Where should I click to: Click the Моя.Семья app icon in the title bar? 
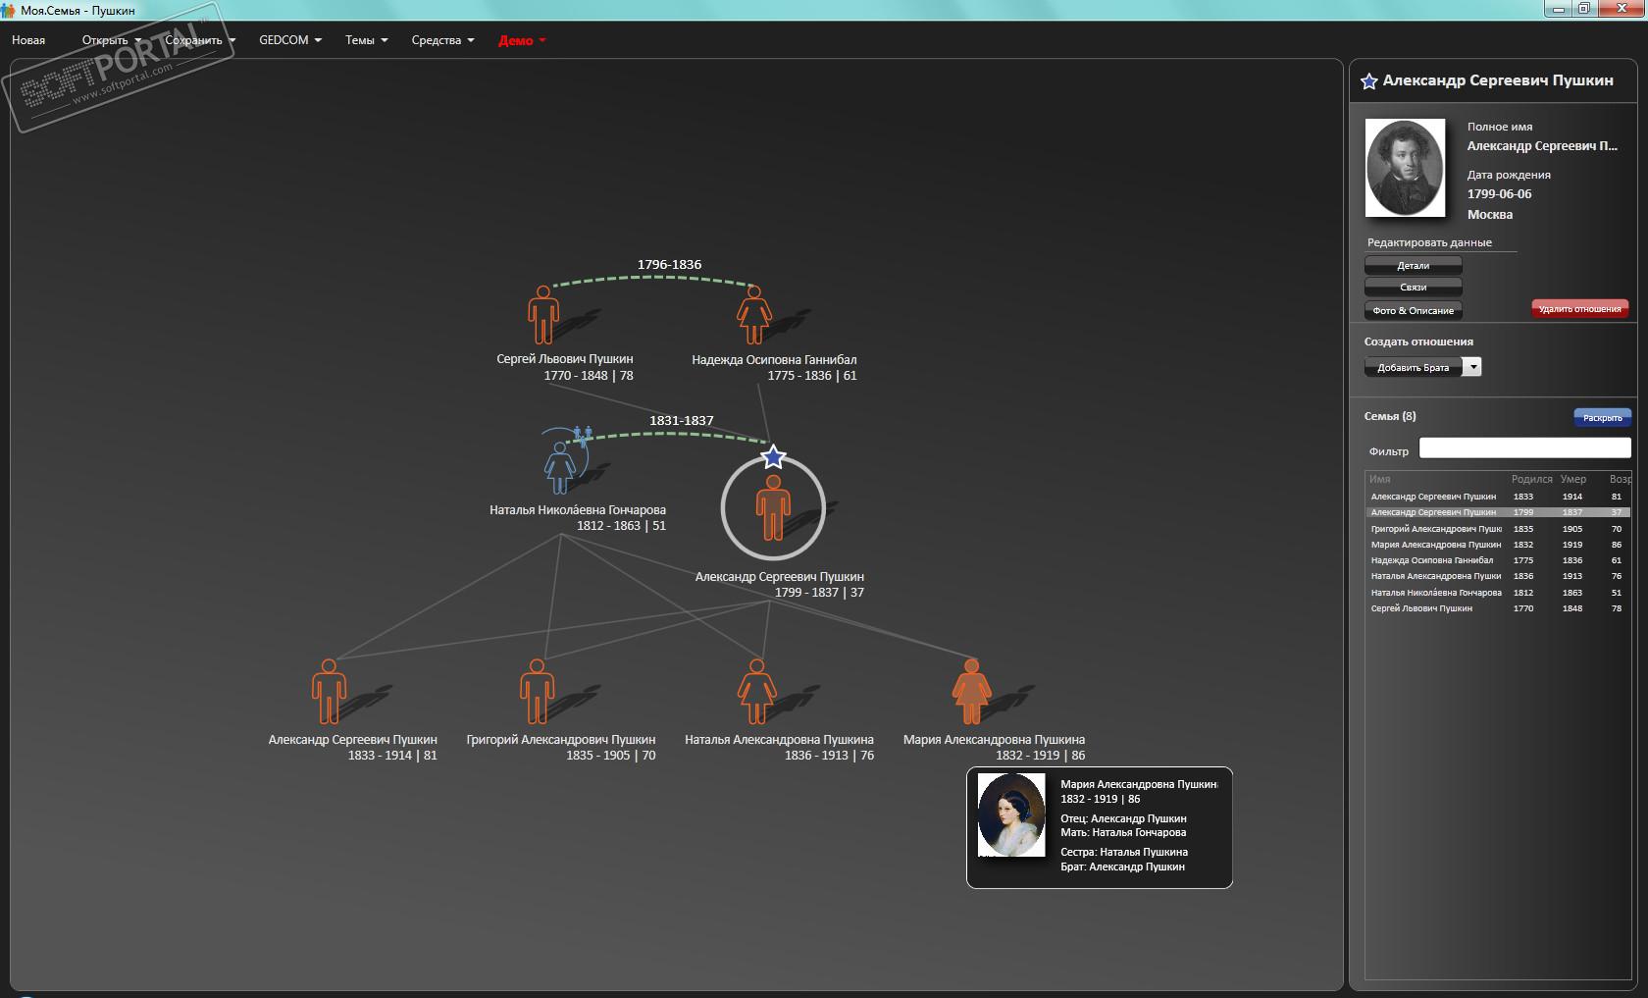[9, 10]
